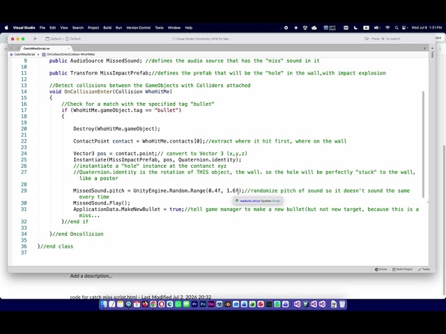Open the Tools menu
446x334 pixels.
coord(160,28)
